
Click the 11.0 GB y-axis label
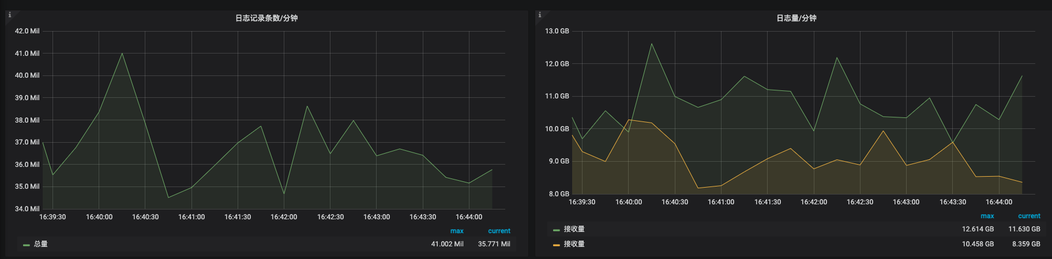(557, 96)
